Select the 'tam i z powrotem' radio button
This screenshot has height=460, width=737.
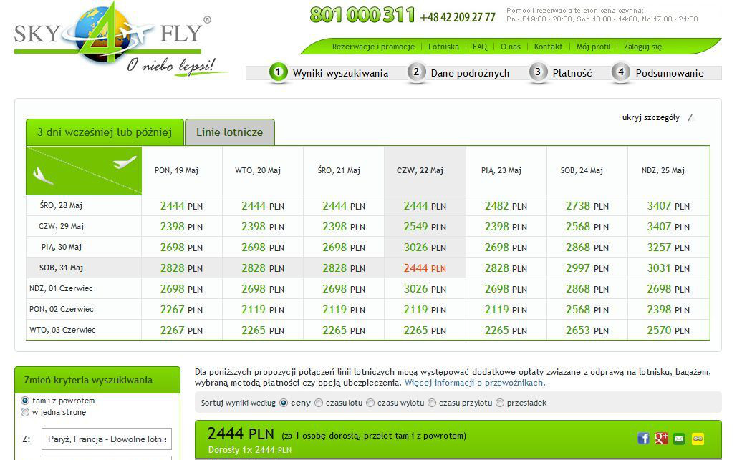(25, 401)
